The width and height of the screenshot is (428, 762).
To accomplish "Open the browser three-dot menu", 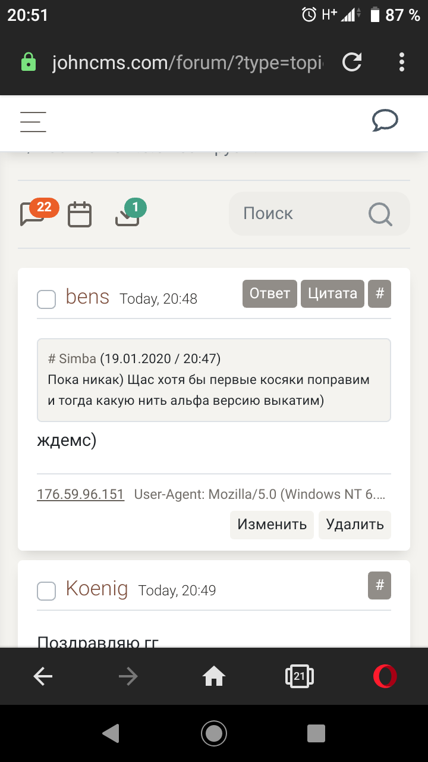I will pos(402,62).
